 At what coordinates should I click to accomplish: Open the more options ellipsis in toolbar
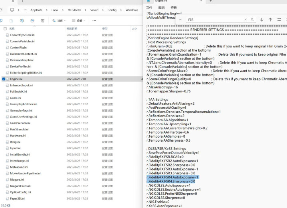point(94,20)
